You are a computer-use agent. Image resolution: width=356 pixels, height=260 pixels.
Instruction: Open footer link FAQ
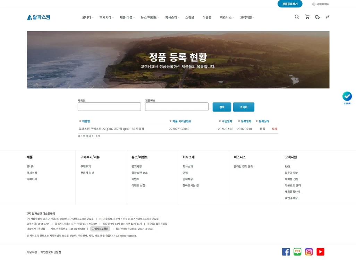click(x=287, y=166)
